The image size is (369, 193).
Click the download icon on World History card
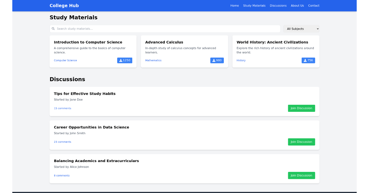[304, 60]
